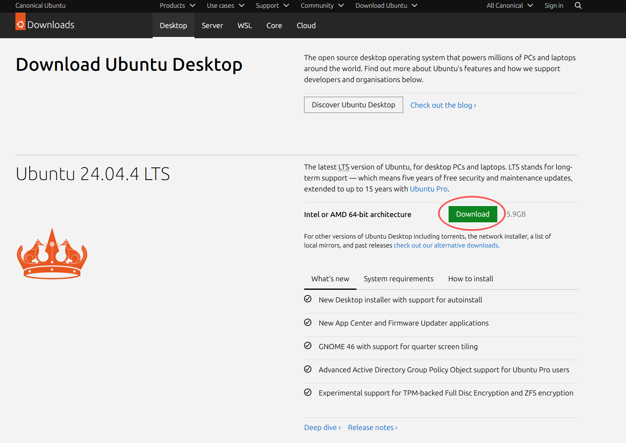
Task: Open the All Canonical dropdown
Action: (x=509, y=6)
